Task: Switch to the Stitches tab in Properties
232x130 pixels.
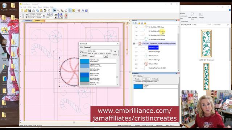Action: 140,76
